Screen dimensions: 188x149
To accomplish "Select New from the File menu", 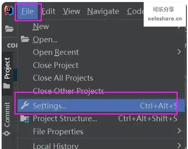I will coord(41,26).
